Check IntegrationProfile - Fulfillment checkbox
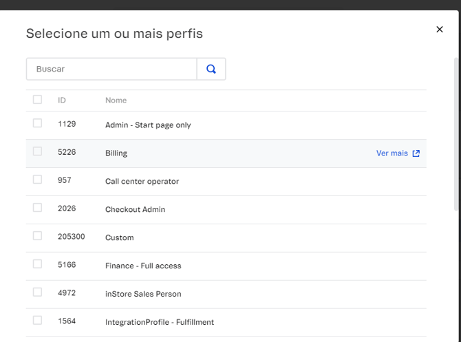 click(37, 321)
